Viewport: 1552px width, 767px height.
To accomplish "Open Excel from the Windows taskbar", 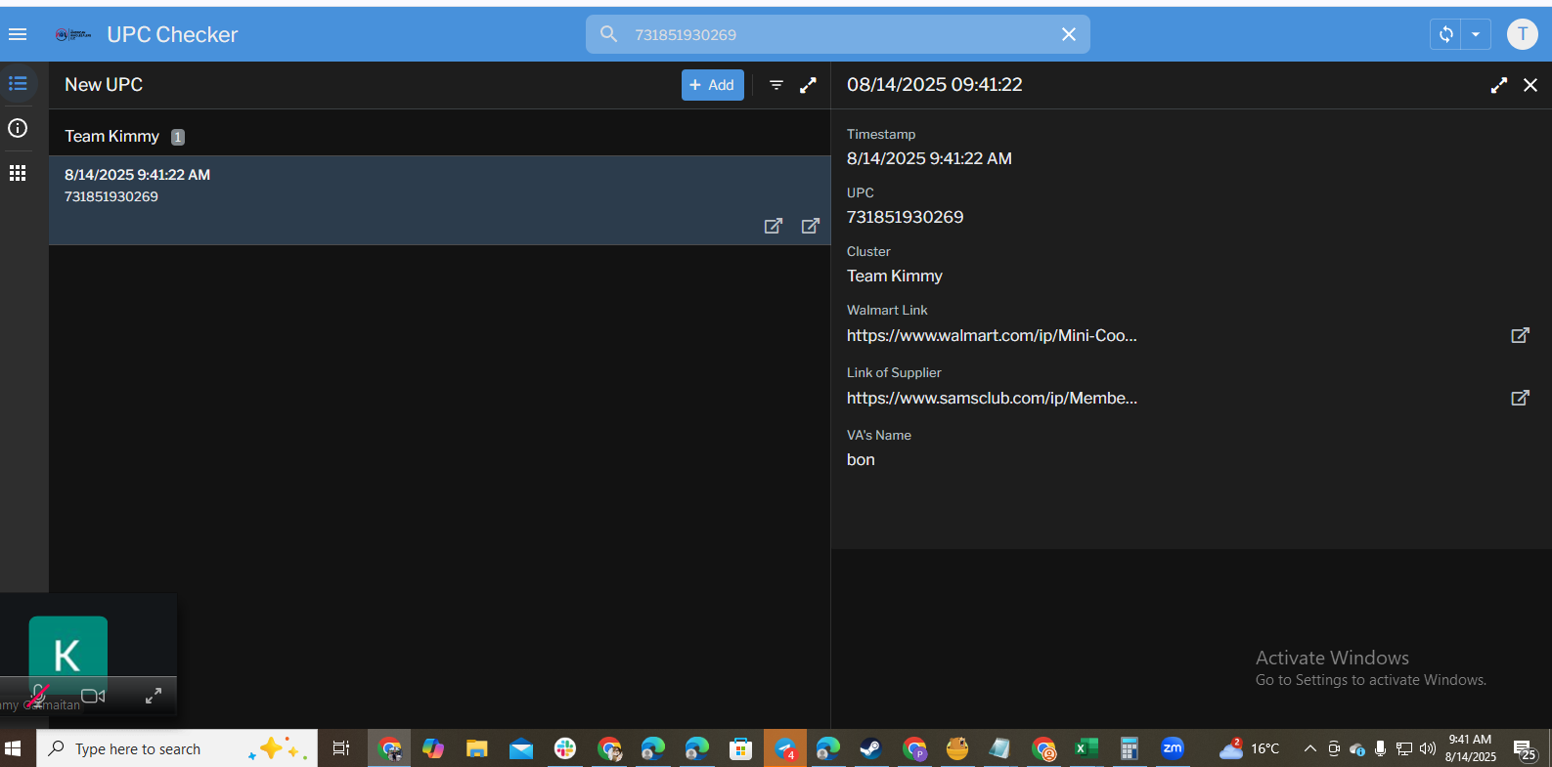I will [1086, 748].
